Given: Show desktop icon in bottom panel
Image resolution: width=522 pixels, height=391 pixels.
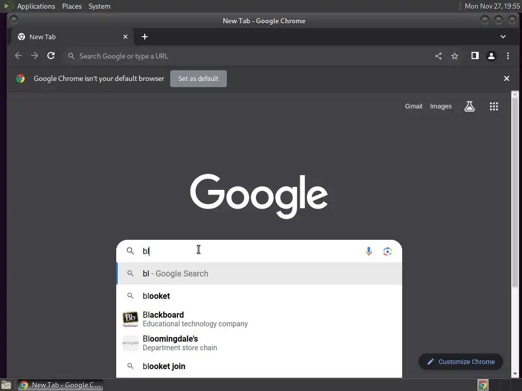Looking at the screenshot, I should (6, 385).
